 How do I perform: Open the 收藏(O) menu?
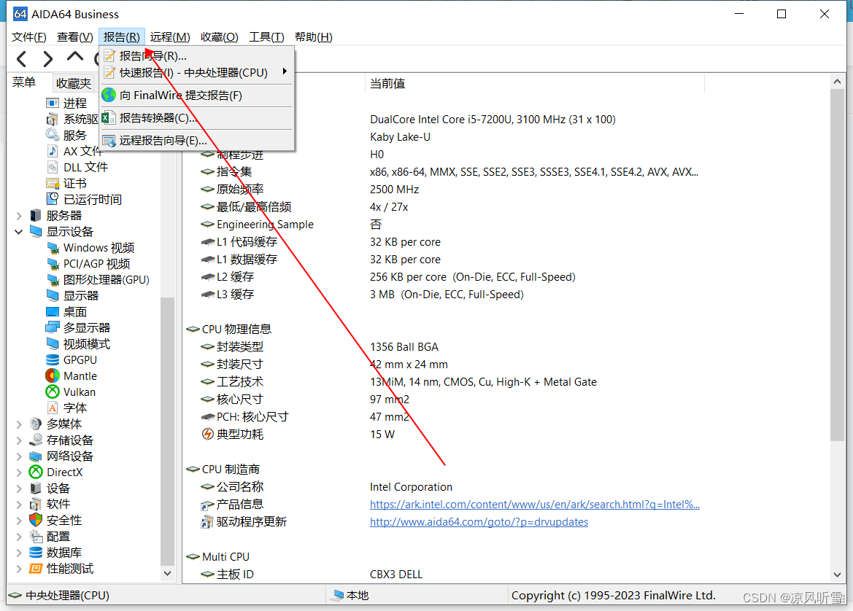(219, 37)
